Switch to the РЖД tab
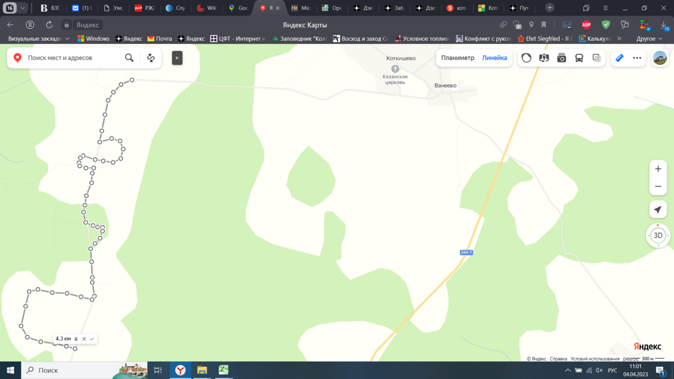The image size is (674, 379). pos(144,8)
